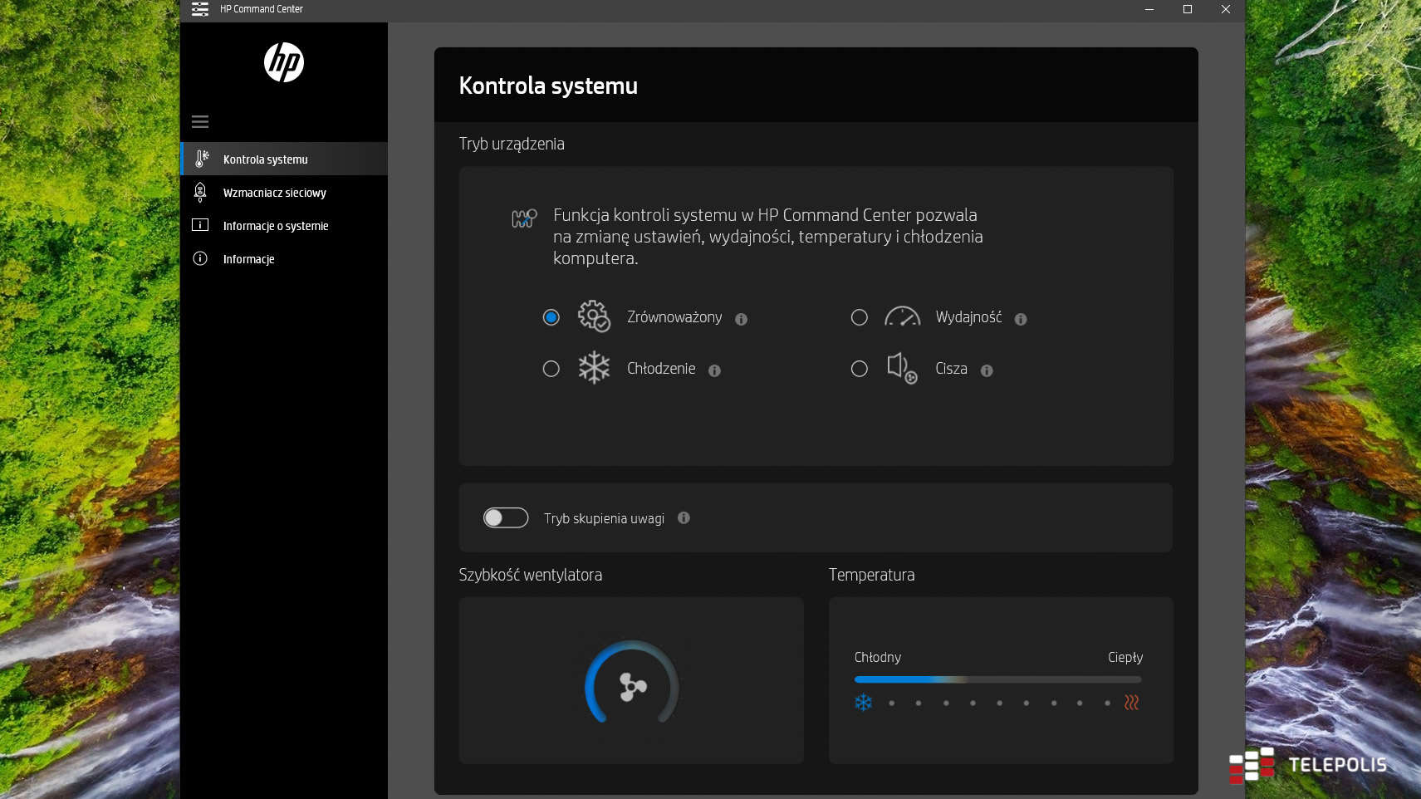The width and height of the screenshot is (1421, 799).
Task: Click info icon next to Wydajność
Action: tap(1021, 319)
